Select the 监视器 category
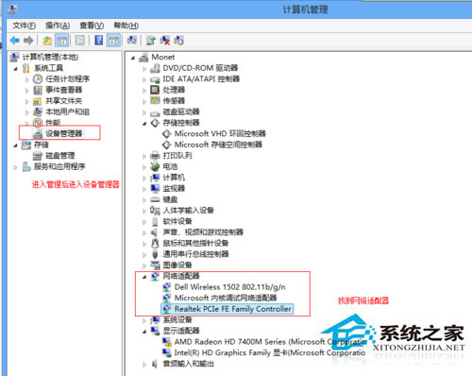The height and width of the screenshot is (376, 472). pyautogui.click(x=174, y=188)
